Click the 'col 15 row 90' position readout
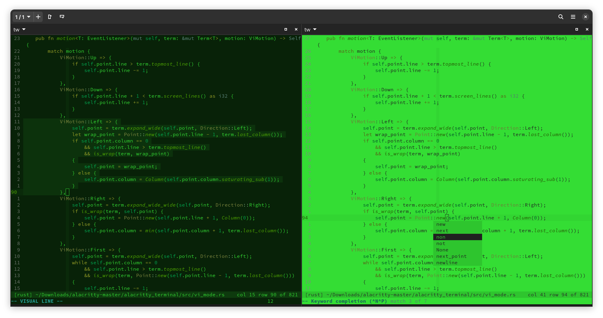 (x=260, y=295)
